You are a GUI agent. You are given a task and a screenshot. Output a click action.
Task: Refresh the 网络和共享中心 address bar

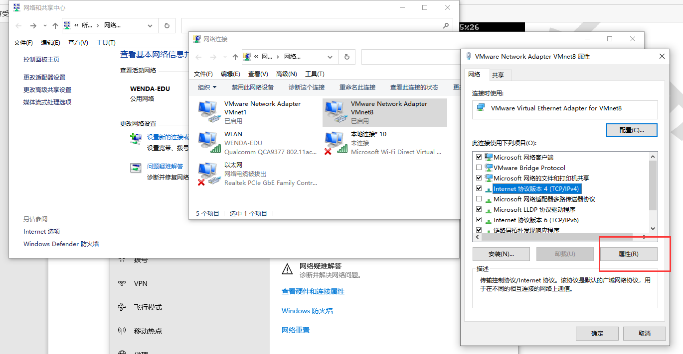tap(167, 25)
